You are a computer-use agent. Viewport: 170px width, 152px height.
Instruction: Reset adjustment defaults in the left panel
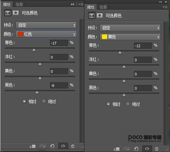coord(52,146)
